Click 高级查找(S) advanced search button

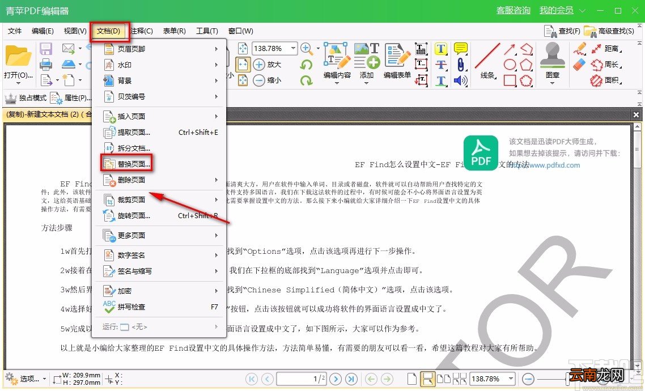pos(610,31)
